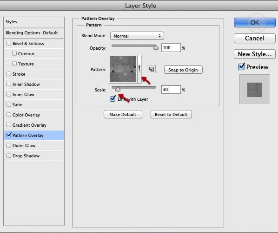Toggle the Link with Layer checkbox
This screenshot has width=278, height=233.
[x=113, y=98]
